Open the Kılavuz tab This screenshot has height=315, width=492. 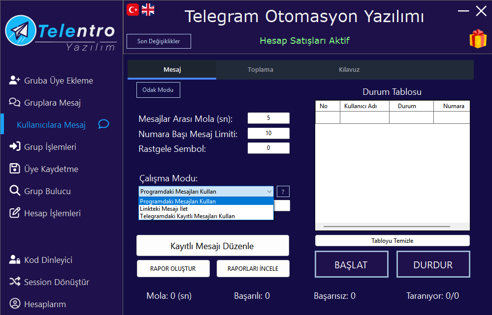(x=349, y=70)
